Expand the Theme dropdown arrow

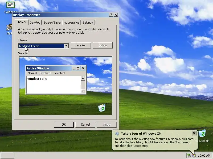click(66, 46)
